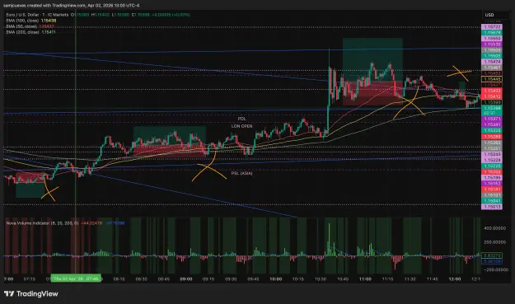Click the 1.15243 price label
The width and height of the screenshot is (515, 304).
(492, 154)
